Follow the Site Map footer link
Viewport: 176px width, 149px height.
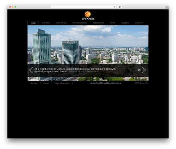coord(34,83)
